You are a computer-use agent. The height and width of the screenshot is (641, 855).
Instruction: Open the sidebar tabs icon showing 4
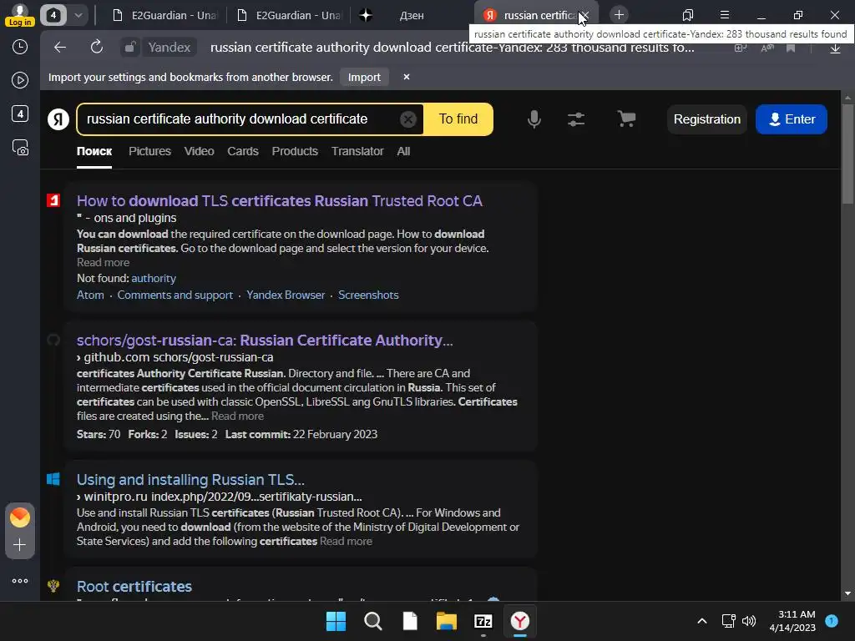20,114
